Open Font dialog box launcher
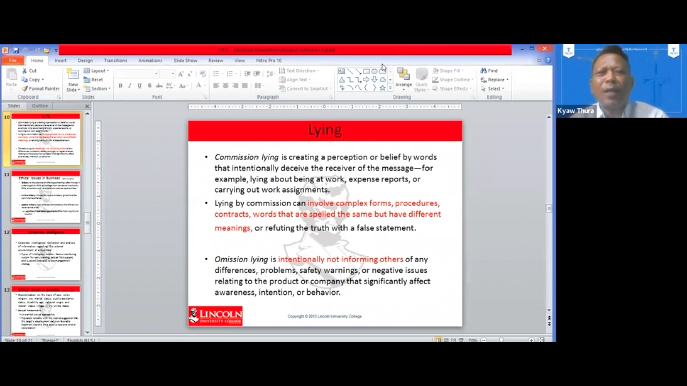Viewport: 687px width, 386px height. pyautogui.click(x=205, y=97)
